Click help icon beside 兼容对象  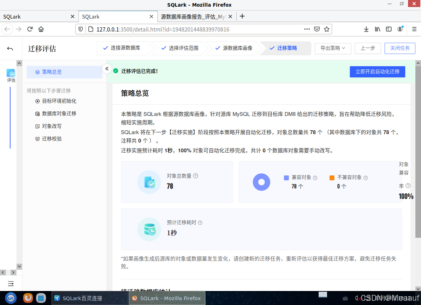(x=315, y=178)
